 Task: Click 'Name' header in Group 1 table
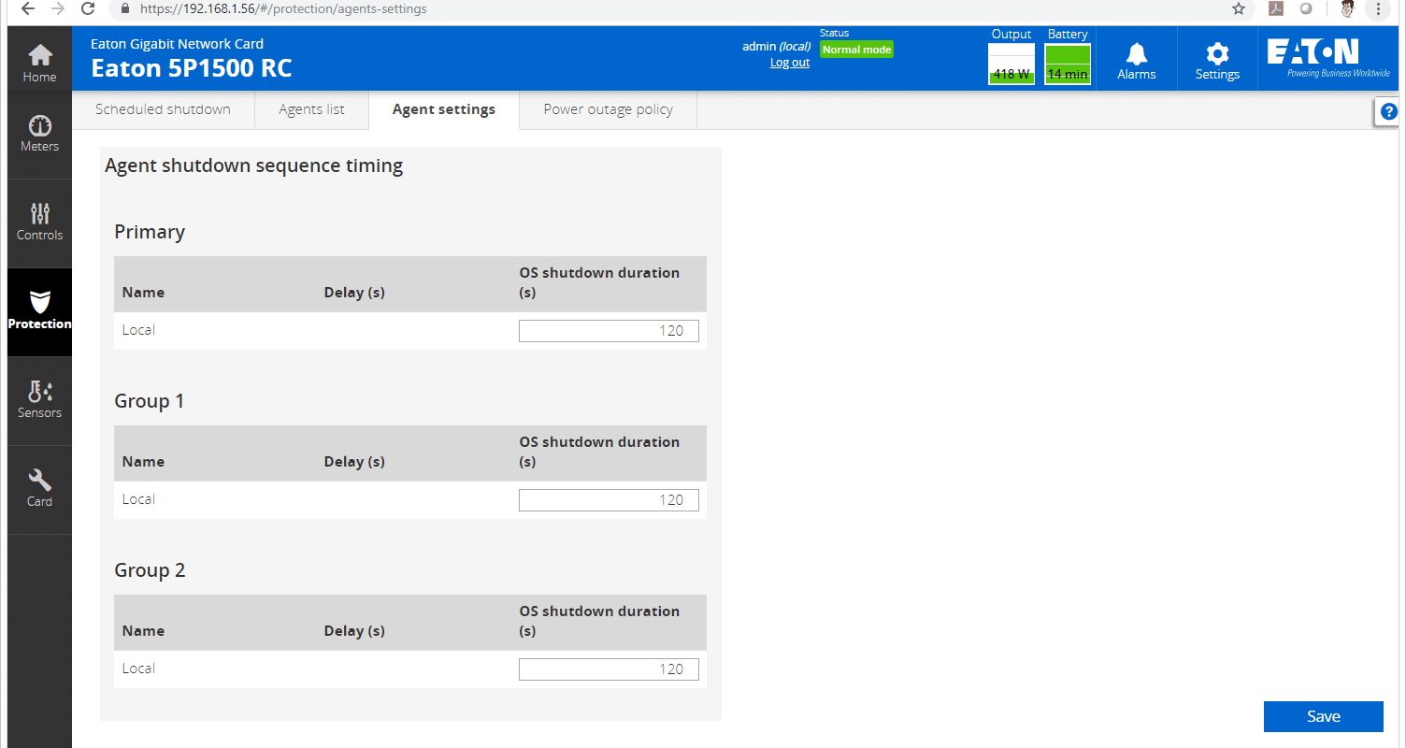(143, 462)
